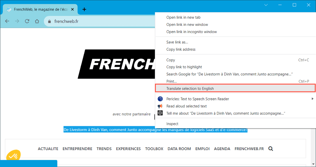The height and width of the screenshot is (167, 316).
Task: Select Copy link address
Action: coord(181,49)
